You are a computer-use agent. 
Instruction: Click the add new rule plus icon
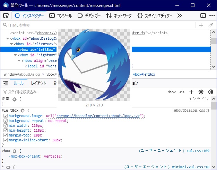[191, 92]
